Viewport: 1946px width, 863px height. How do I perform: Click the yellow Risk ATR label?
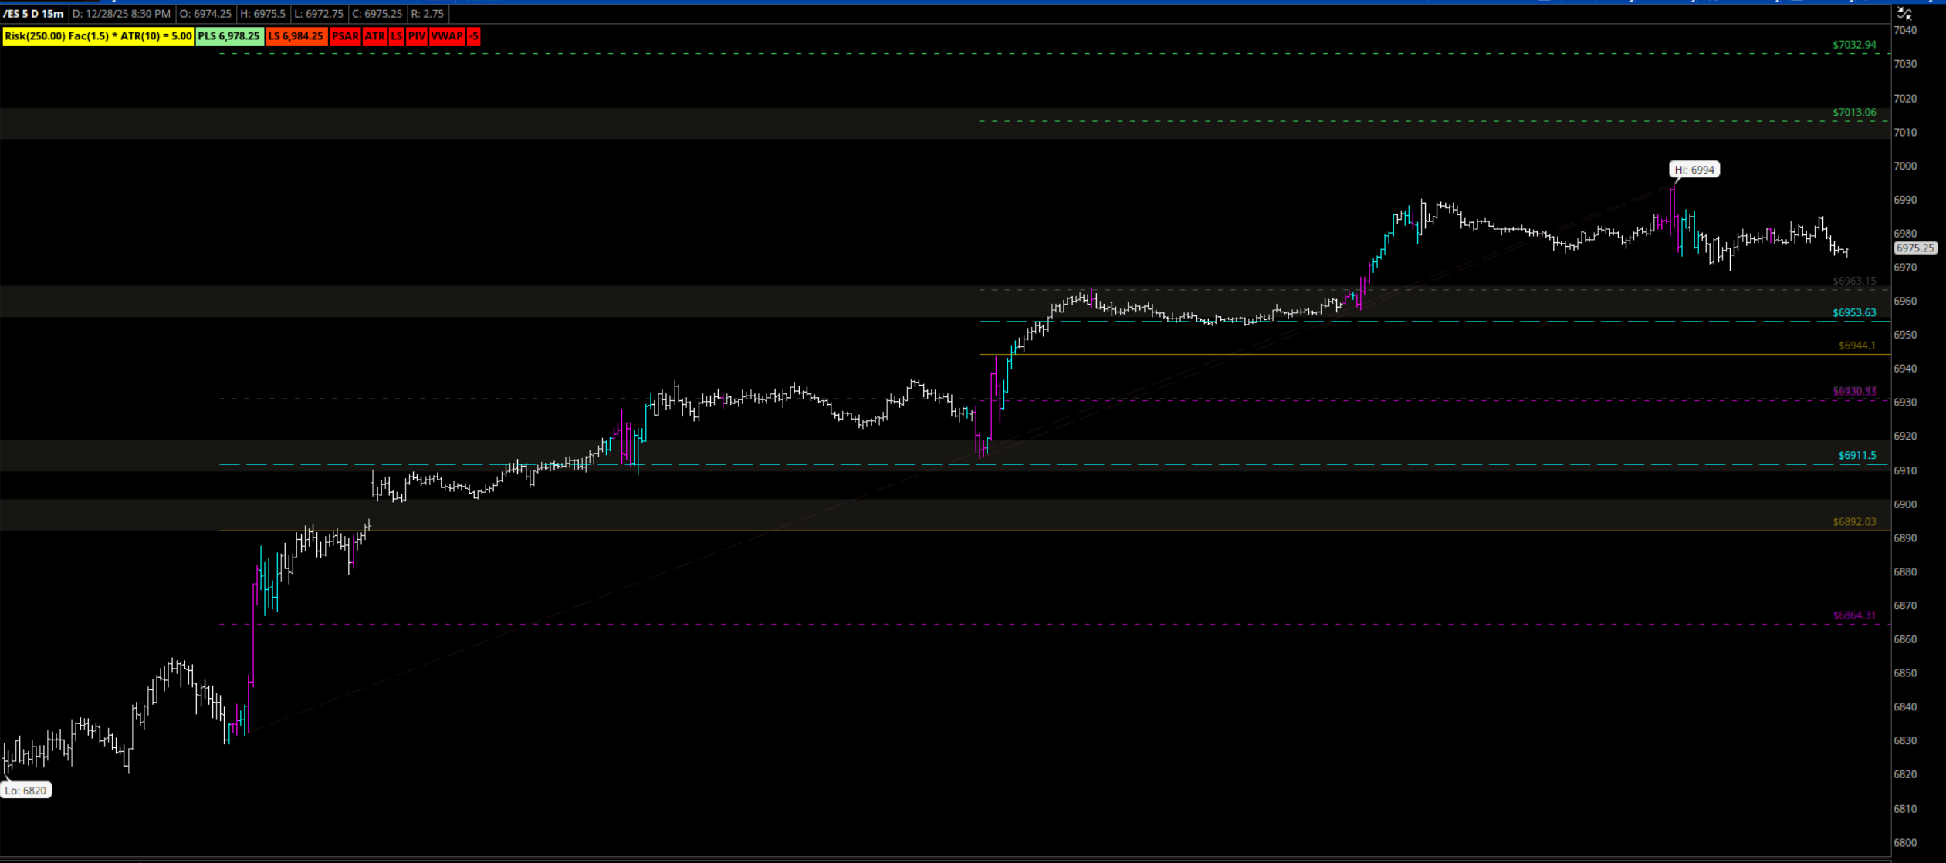point(98,36)
